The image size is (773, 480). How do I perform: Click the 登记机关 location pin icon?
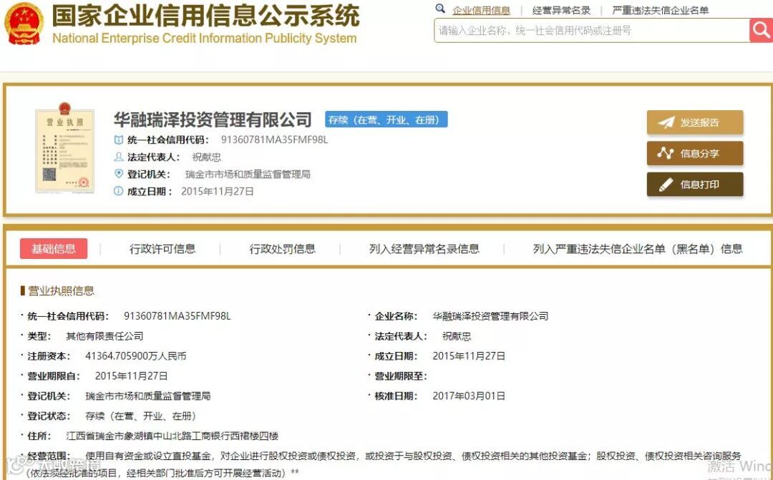tap(118, 173)
